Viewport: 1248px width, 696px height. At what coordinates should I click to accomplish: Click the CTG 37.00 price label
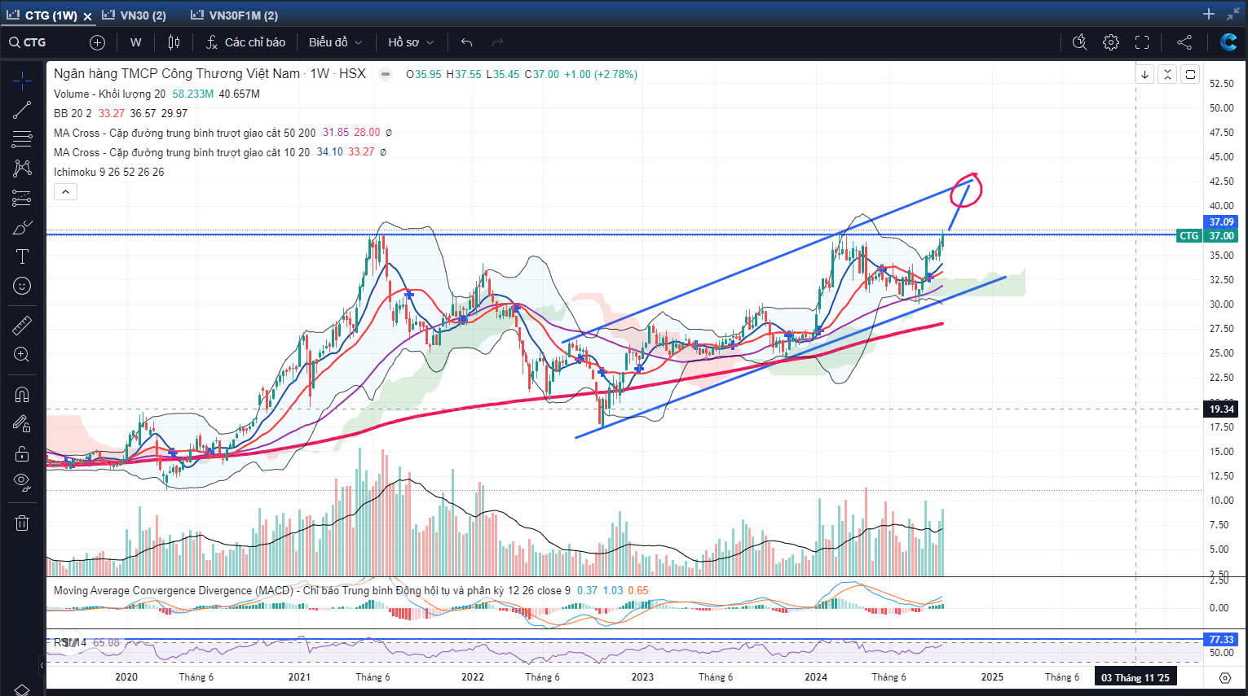point(1207,235)
